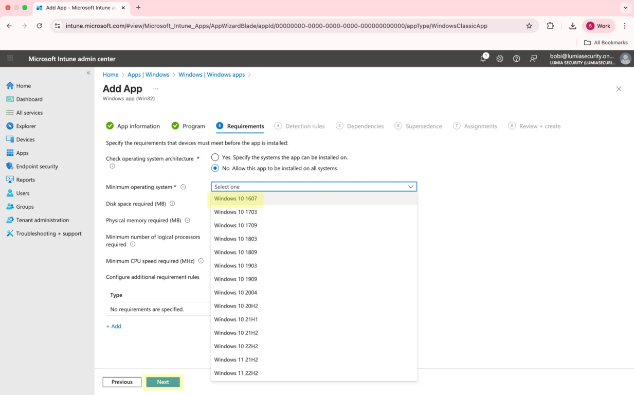Go to the App information step
Image resolution: width=634 pixels, height=395 pixels.
(x=133, y=126)
